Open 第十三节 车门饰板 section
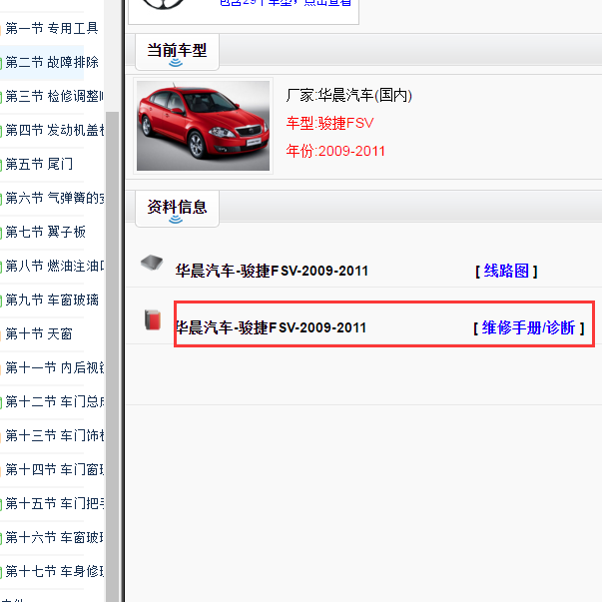This screenshot has height=602, width=602. 54,435
